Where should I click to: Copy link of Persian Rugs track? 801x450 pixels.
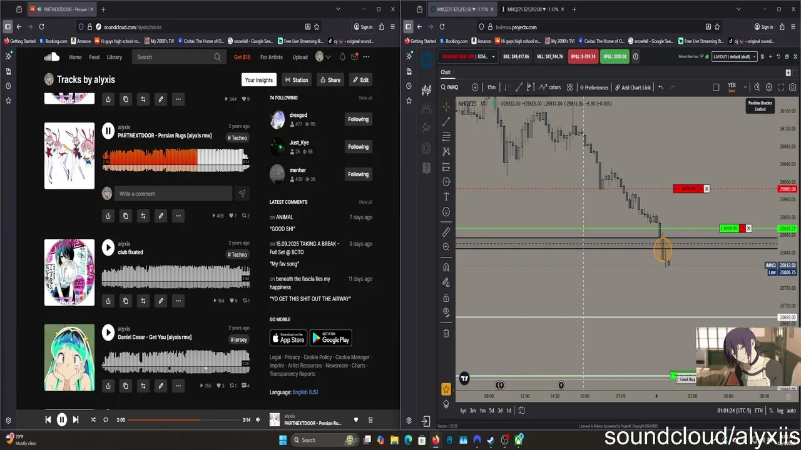coord(126,216)
